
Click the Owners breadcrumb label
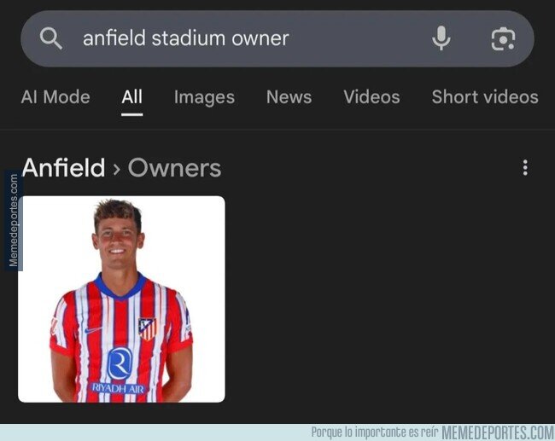pyautogui.click(x=174, y=168)
